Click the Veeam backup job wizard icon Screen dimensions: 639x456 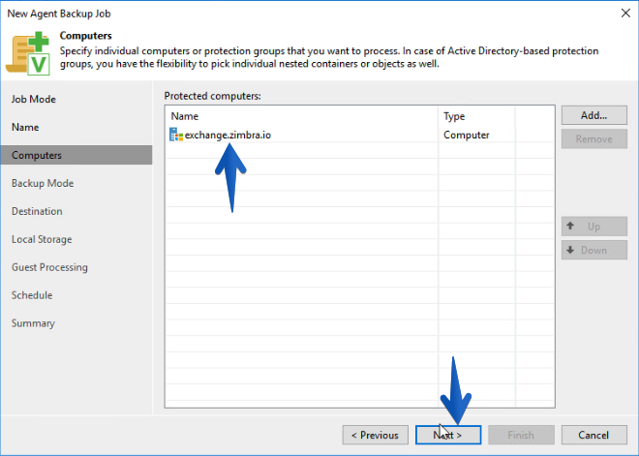[28, 53]
